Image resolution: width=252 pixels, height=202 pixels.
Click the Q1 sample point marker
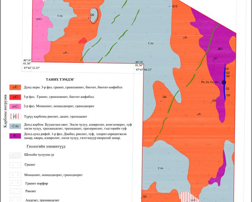tap(213, 60)
